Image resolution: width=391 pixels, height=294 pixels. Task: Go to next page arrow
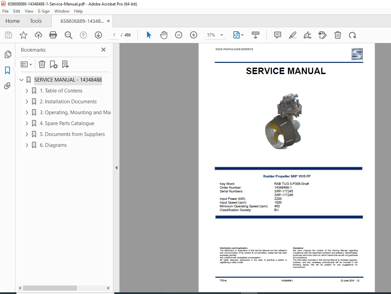(98, 35)
